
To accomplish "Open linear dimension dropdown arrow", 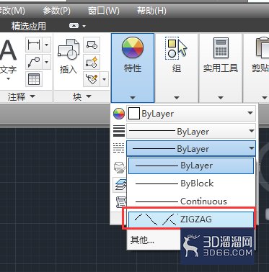I will point(47,45).
